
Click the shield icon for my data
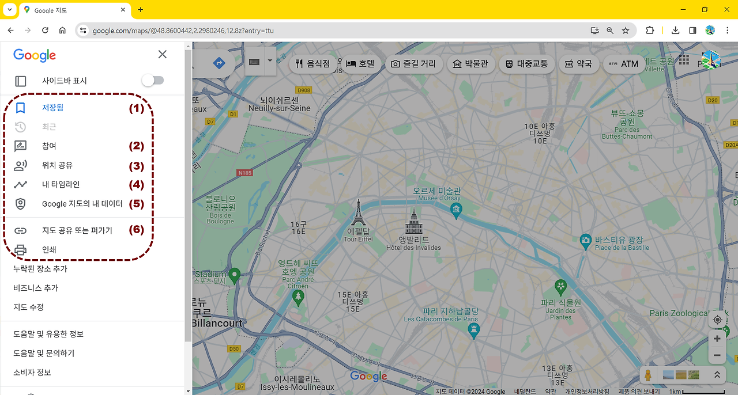(20, 204)
